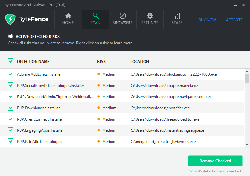This screenshot has height=176, width=250.
Task: Switch to the Scan tab
Action: (x=95, y=19)
